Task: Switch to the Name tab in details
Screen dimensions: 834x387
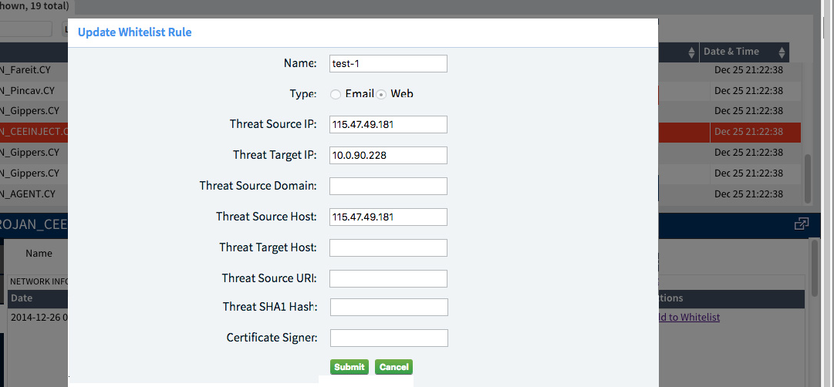Action: pos(39,253)
